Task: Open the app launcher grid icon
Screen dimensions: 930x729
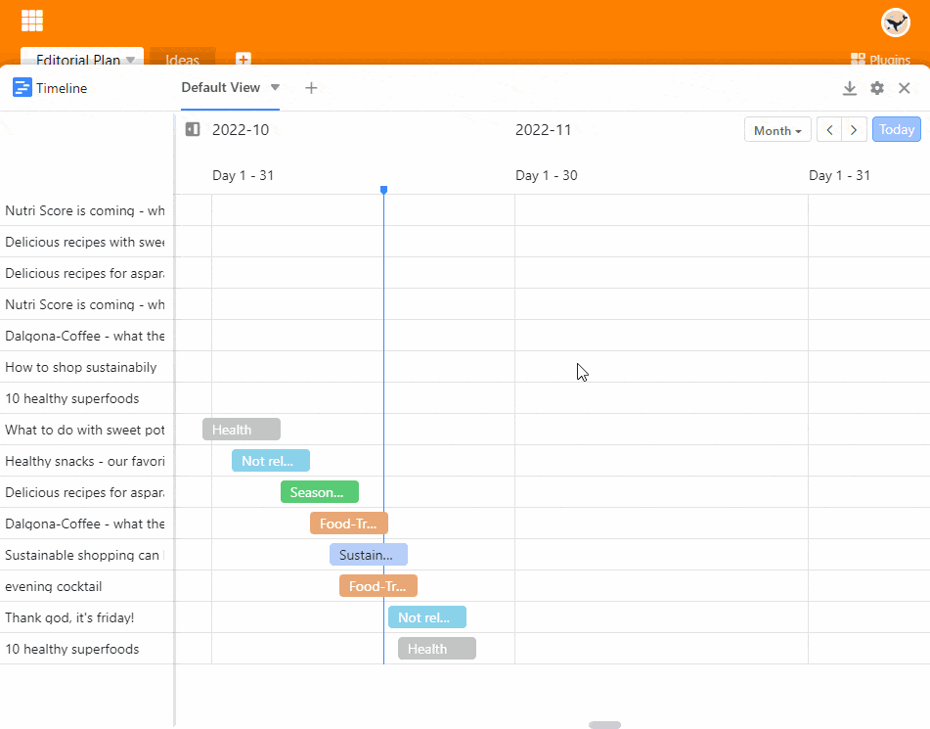Action: click(x=32, y=20)
